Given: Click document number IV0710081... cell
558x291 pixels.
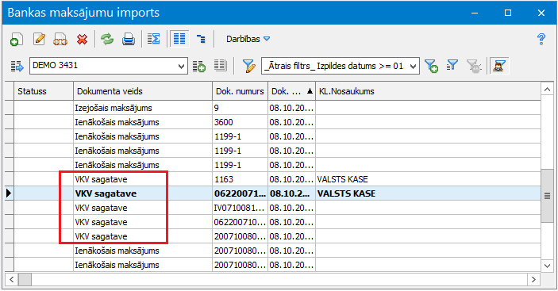Looking at the screenshot, I should pyautogui.click(x=241, y=208).
